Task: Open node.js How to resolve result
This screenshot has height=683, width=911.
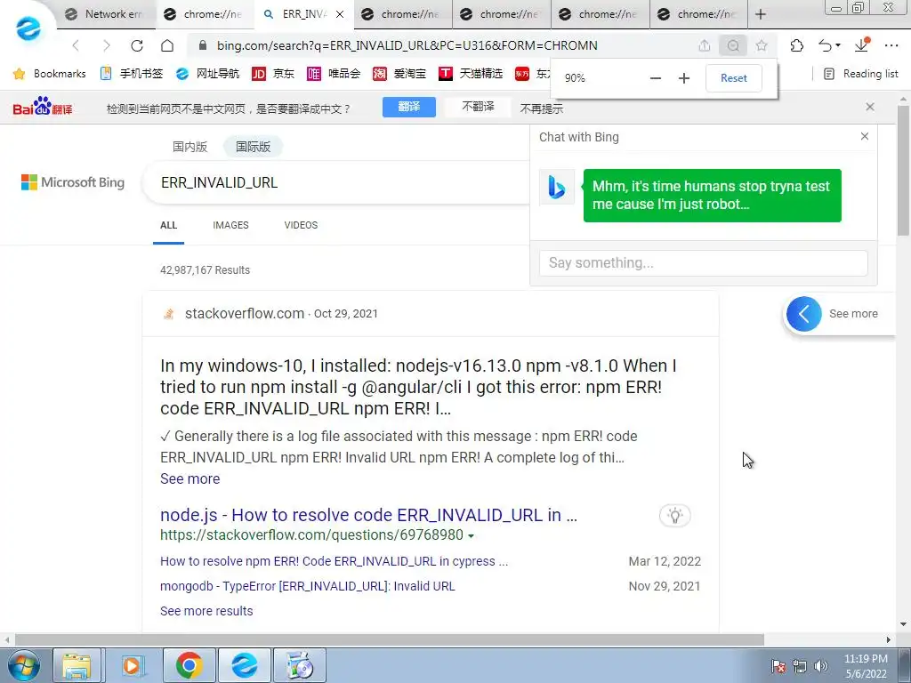Action: tap(369, 515)
